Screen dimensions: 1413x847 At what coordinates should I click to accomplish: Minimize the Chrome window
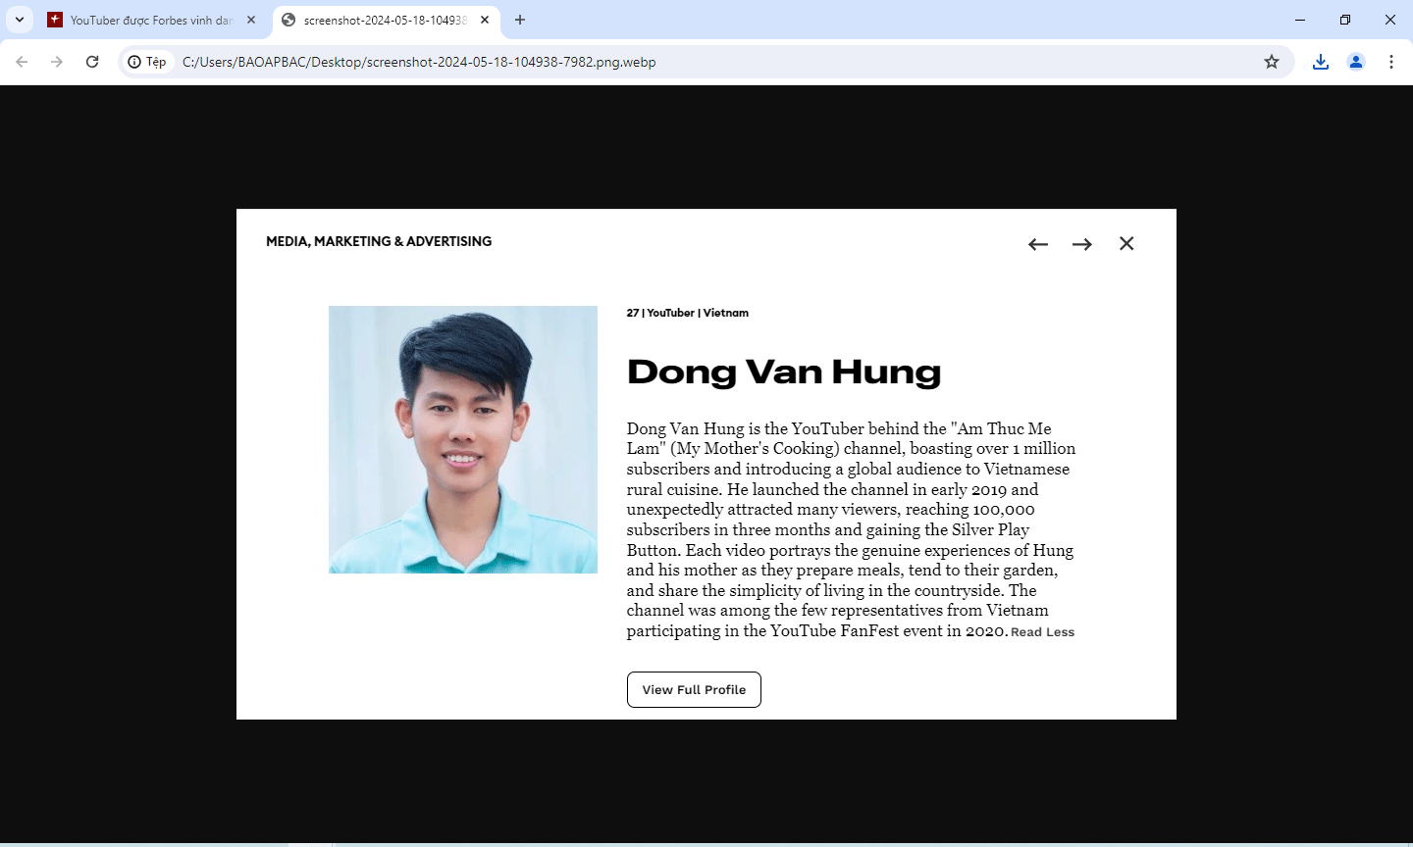(x=1300, y=20)
